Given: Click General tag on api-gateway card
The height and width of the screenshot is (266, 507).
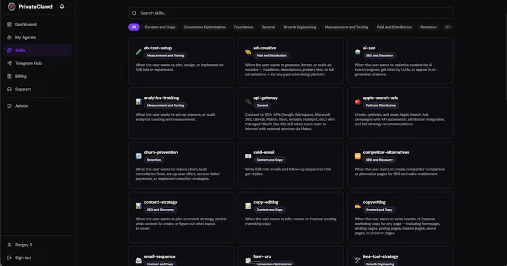Looking at the screenshot, I should 262,105.
